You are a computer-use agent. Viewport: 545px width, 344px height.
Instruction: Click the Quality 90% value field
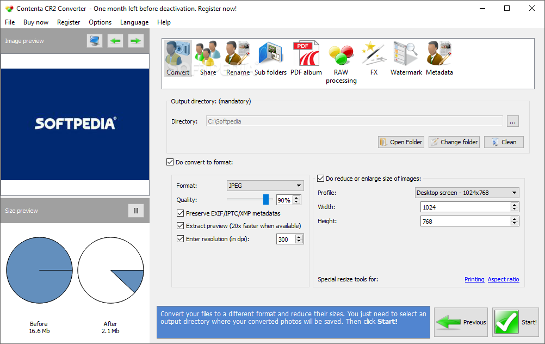284,200
